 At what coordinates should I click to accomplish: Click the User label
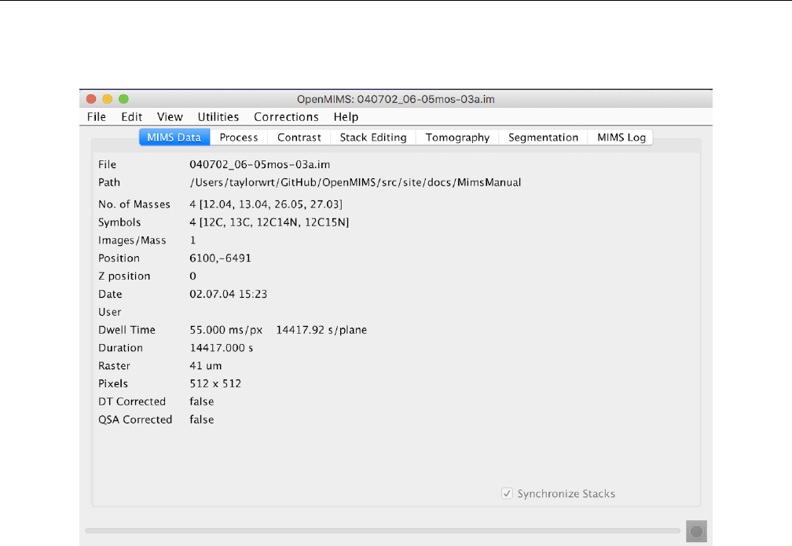110,312
